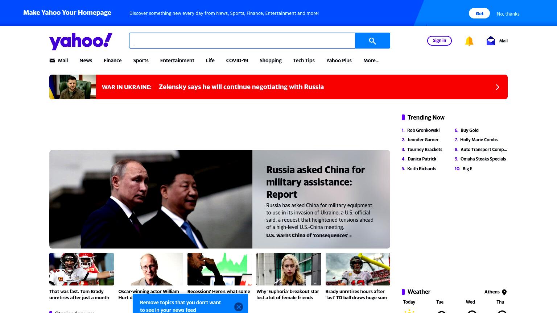The height and width of the screenshot is (313, 557).
Task: Open 'That was fast. Tom Brady unretires' headline
Action: 79,295
